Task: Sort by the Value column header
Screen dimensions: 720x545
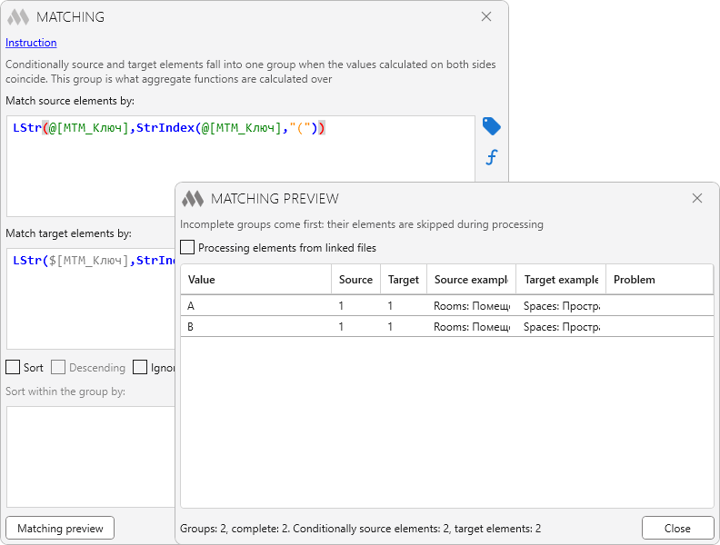Action: (255, 280)
